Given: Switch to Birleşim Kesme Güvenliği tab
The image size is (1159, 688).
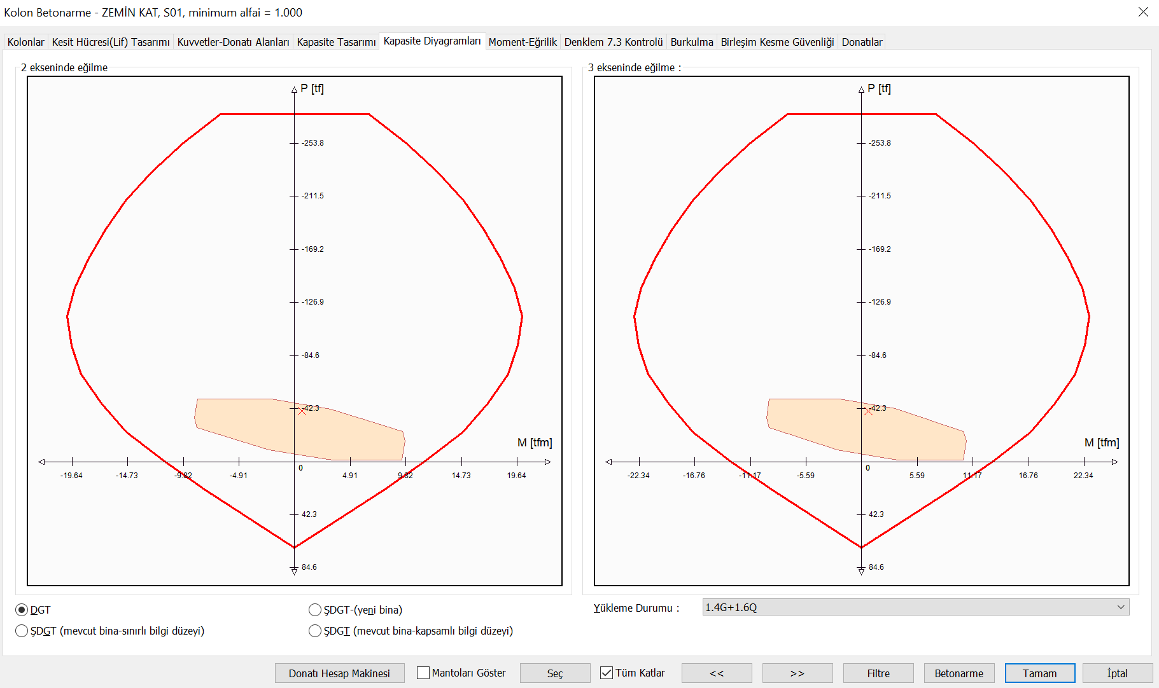Looking at the screenshot, I should click(777, 42).
